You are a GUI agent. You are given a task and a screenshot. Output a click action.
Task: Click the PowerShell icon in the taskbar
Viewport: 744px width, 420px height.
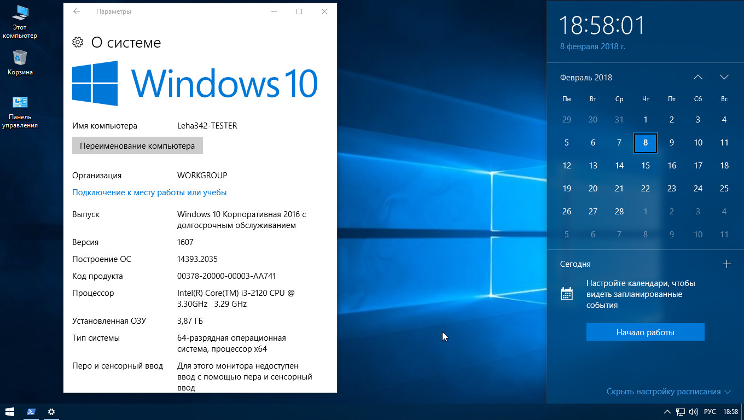[x=31, y=412]
